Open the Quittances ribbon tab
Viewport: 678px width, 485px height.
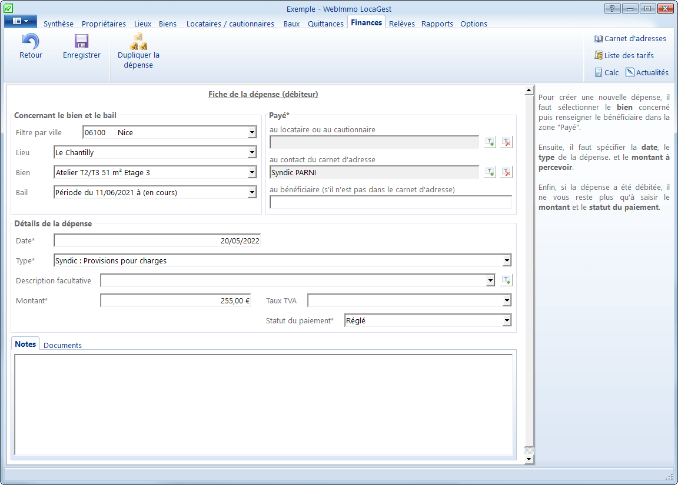pyautogui.click(x=325, y=24)
